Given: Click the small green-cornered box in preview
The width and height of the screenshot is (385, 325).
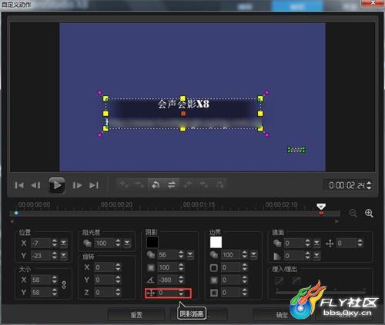Looking at the screenshot, I should pos(296,150).
